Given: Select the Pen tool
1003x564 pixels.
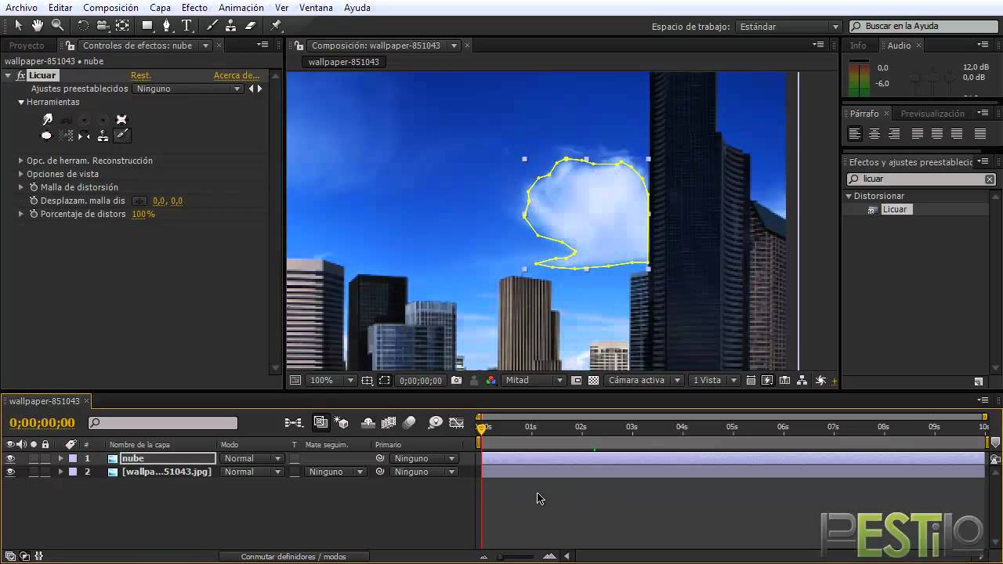Looking at the screenshot, I should [x=167, y=25].
